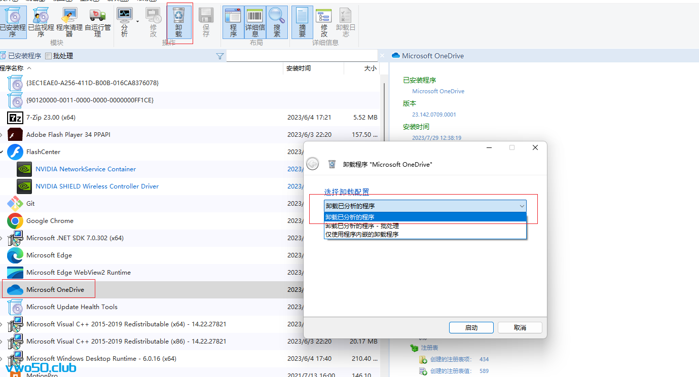
Task: Click the filter funnel icon above program list
Action: click(219, 56)
